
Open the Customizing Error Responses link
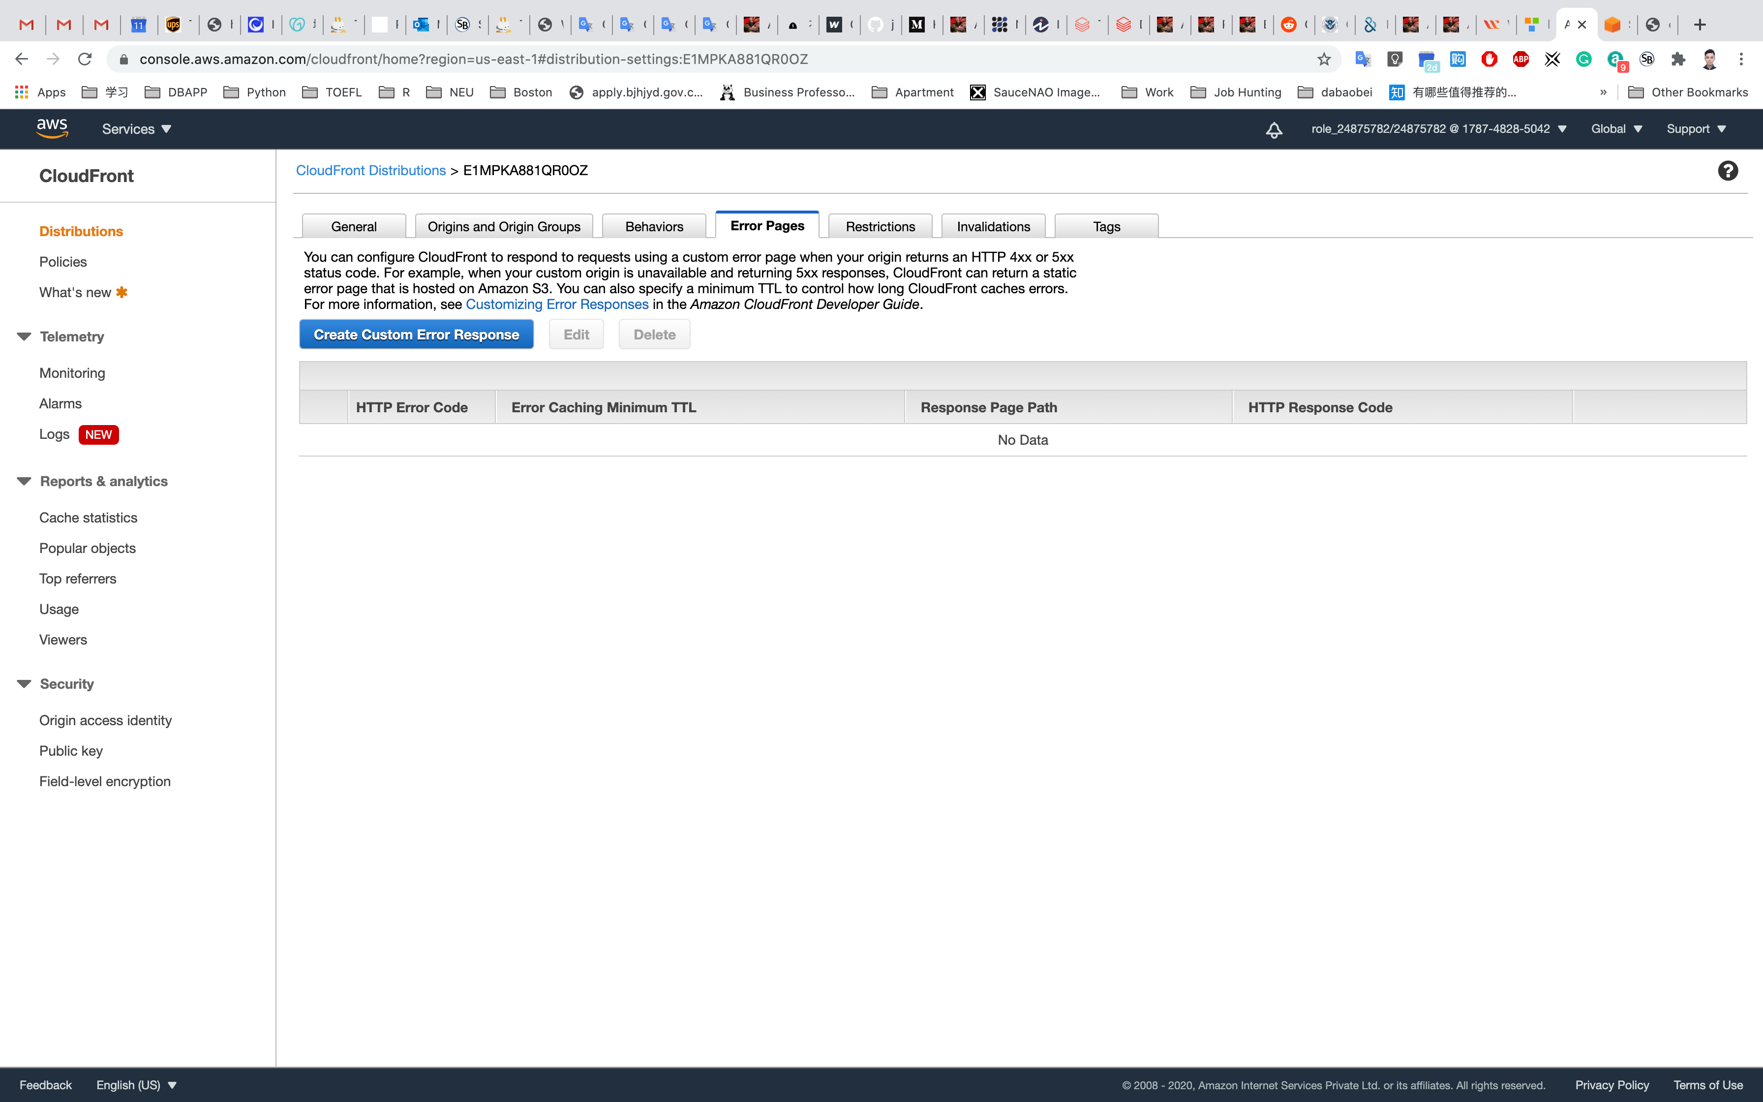click(x=556, y=305)
